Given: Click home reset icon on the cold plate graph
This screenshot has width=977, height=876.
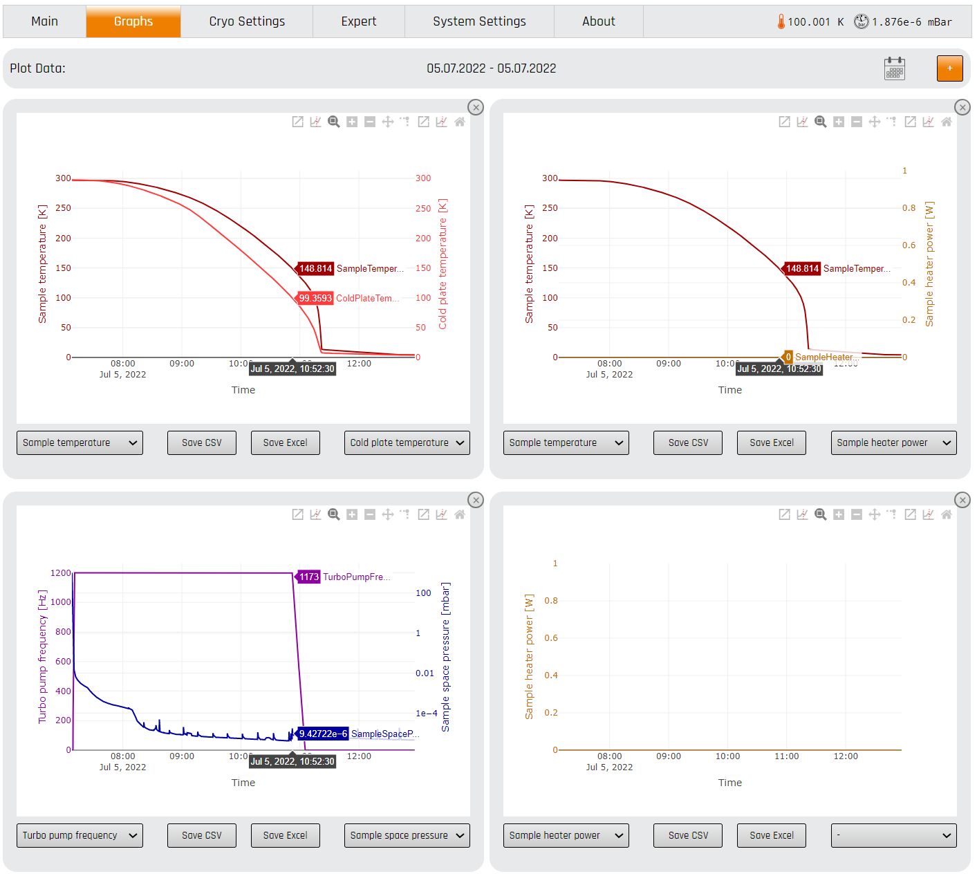Looking at the screenshot, I should [x=460, y=122].
